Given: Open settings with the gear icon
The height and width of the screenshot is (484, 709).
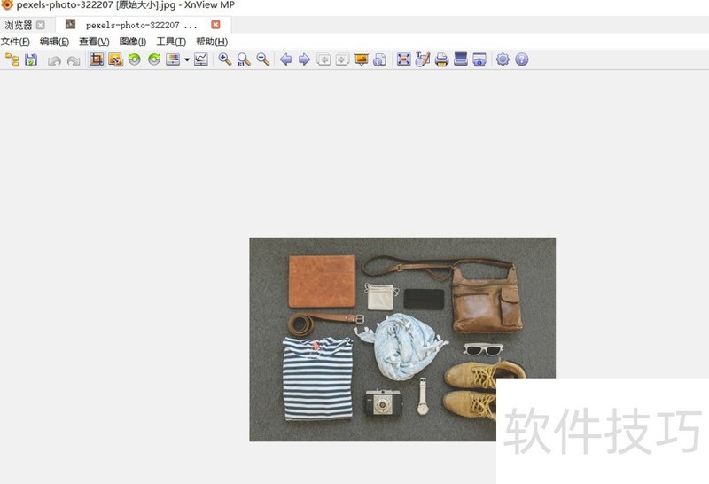Looking at the screenshot, I should (x=503, y=59).
